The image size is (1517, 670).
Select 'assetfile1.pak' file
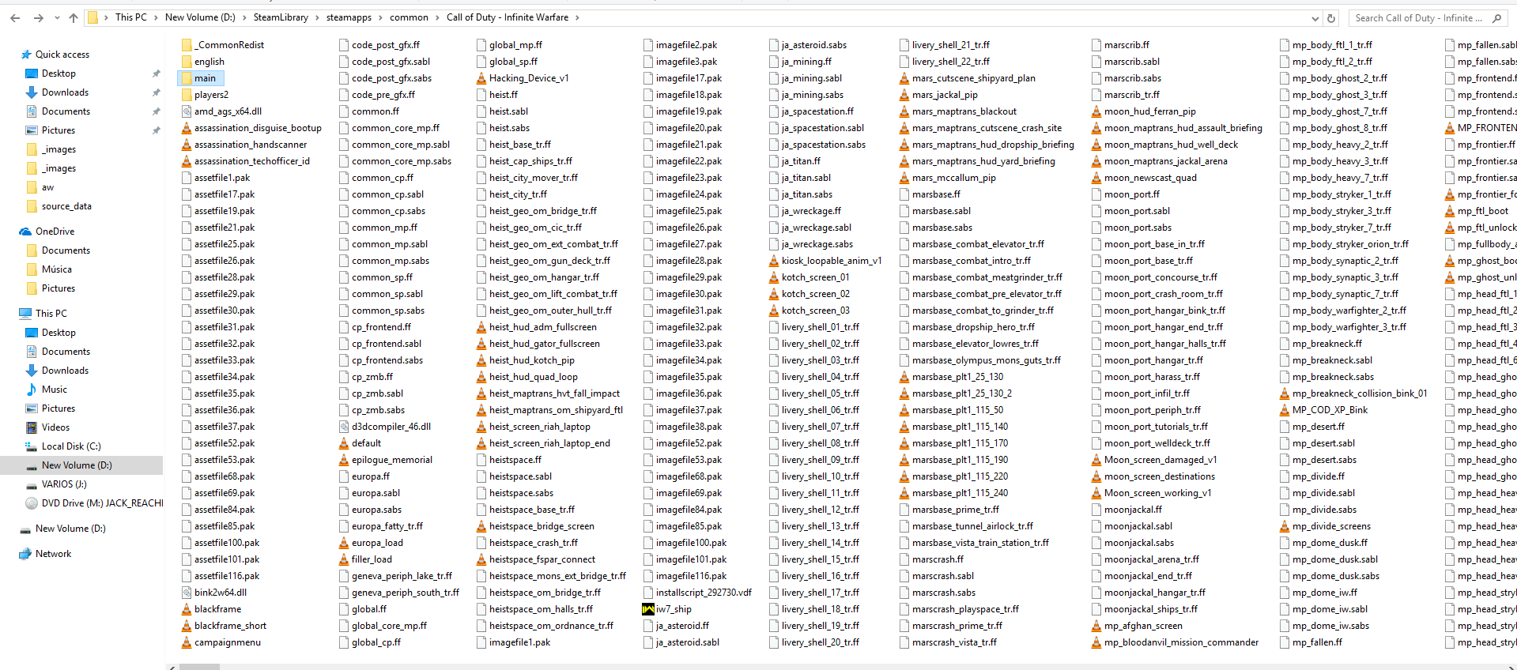[222, 178]
